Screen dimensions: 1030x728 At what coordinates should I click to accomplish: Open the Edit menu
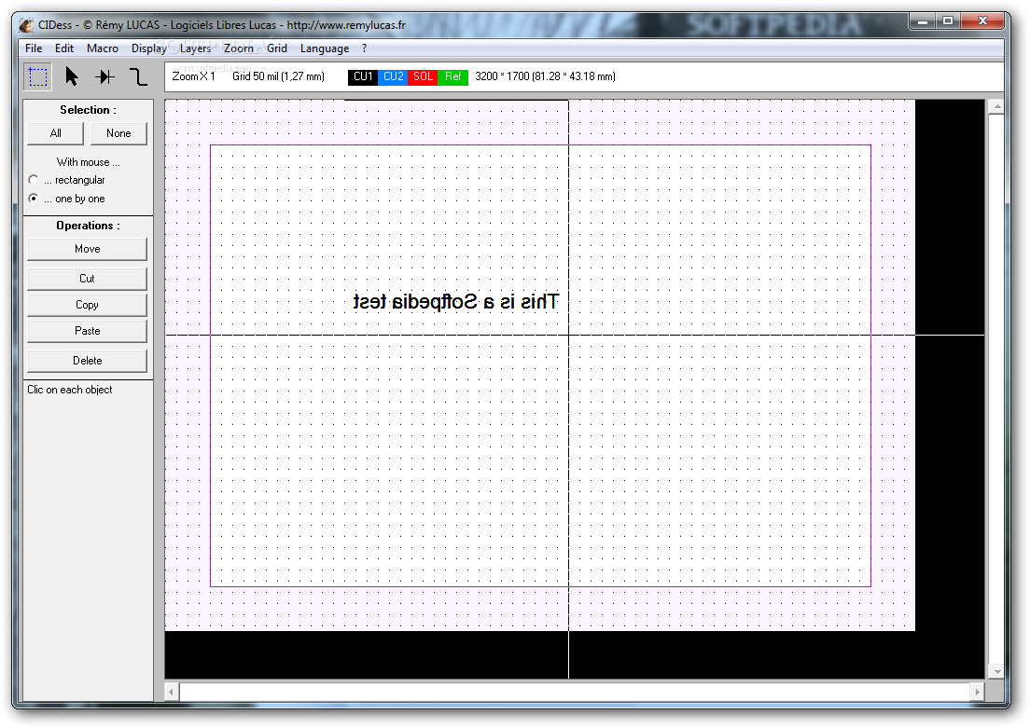[63, 48]
